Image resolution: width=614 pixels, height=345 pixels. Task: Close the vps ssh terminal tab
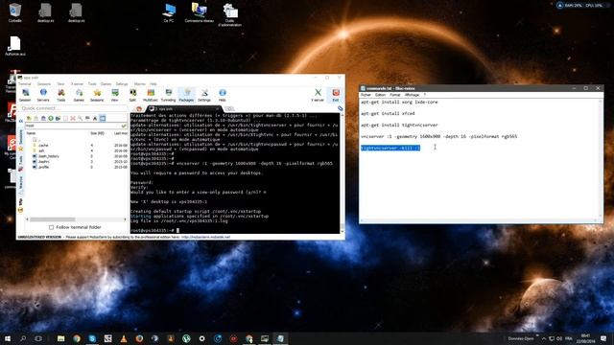coord(217,108)
